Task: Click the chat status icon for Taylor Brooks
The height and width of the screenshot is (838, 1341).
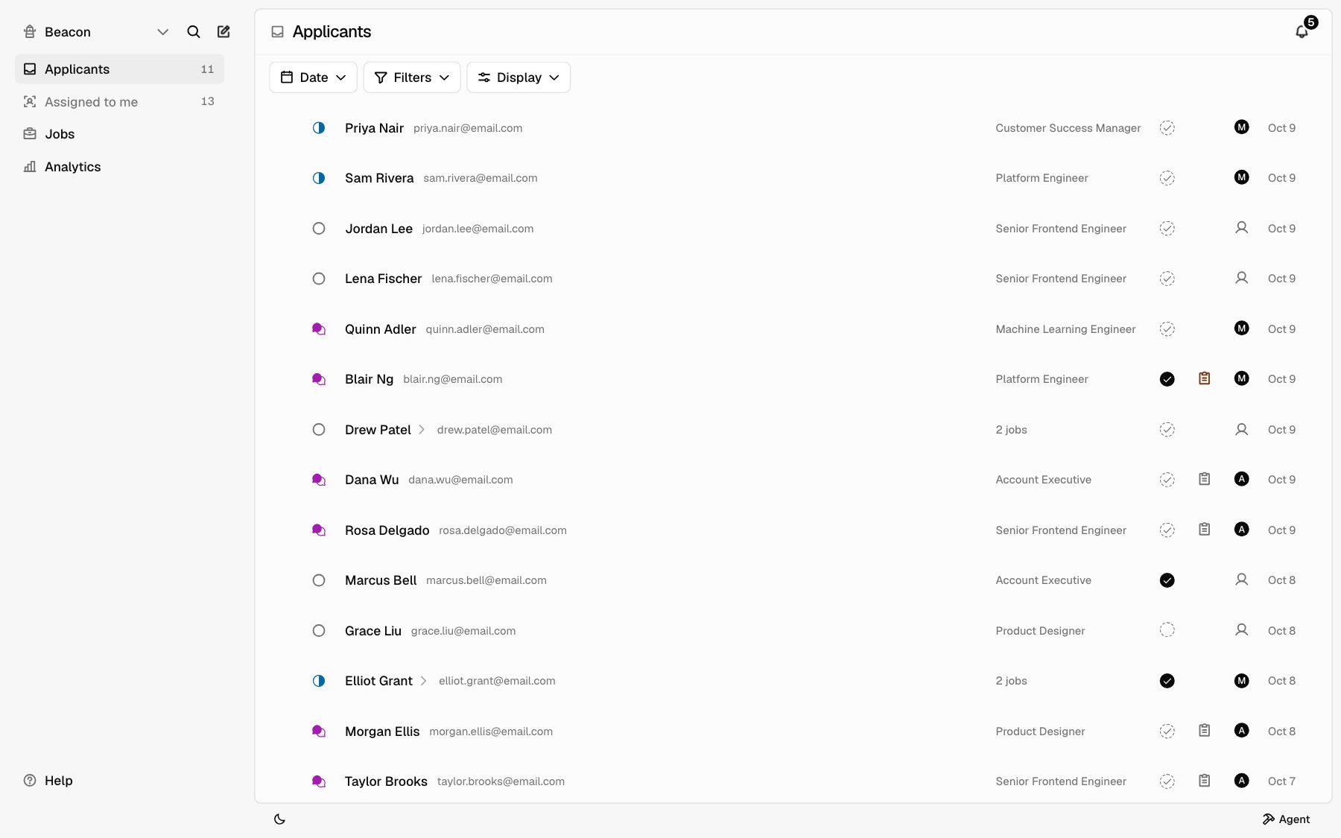Action: (x=319, y=781)
